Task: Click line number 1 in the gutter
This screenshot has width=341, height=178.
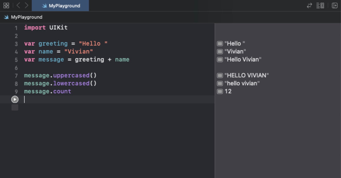Action: [x=16, y=28]
